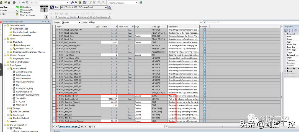Toggle Constant checkbox for MBTI_Total_Open
299x132 pixels.
click(205, 55)
